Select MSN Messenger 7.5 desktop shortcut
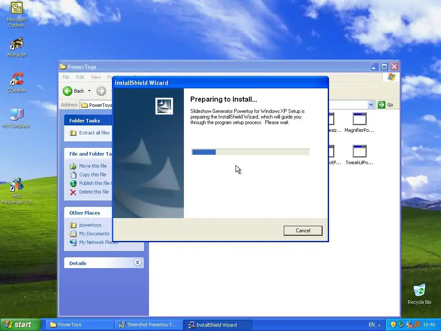 tap(16, 191)
